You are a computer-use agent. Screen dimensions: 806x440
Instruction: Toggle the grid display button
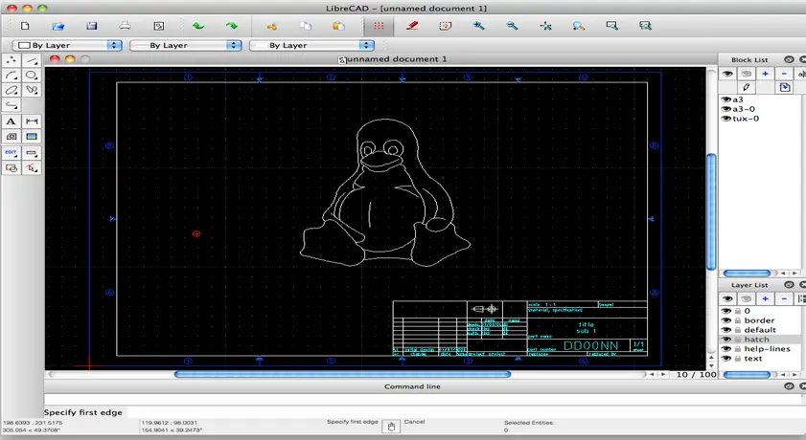click(379, 26)
